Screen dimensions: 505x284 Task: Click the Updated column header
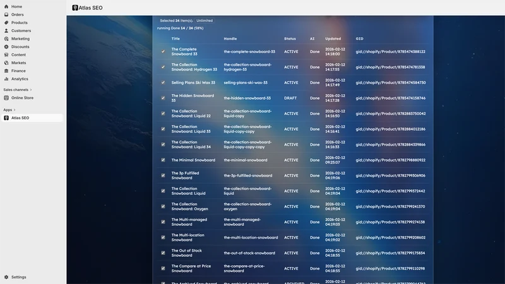click(333, 38)
